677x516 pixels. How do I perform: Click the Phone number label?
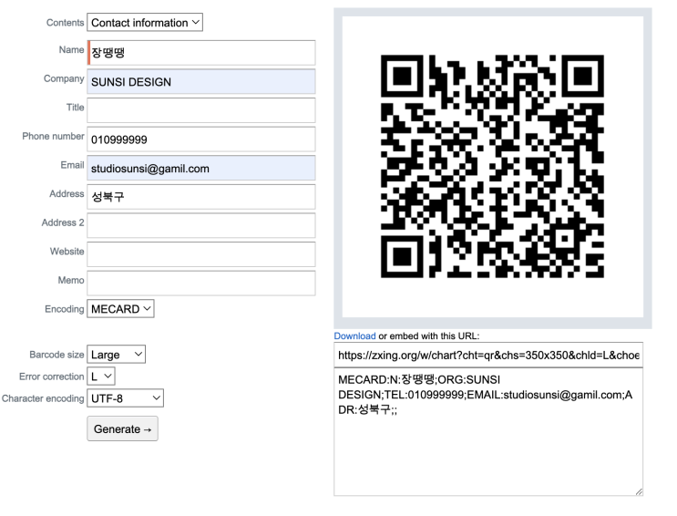click(53, 136)
